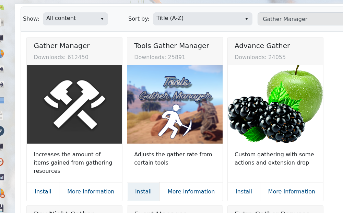Viewport: 343px width, 213px height.
Task: Click the 'Adjusts the gather rate' description
Action: point(173,158)
